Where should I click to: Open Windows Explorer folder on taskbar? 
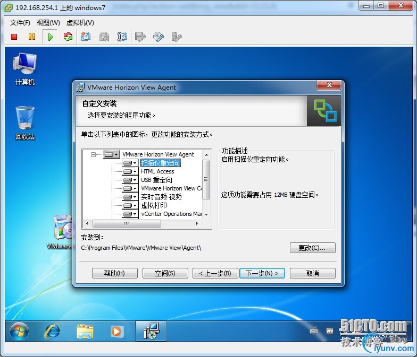pos(85,331)
